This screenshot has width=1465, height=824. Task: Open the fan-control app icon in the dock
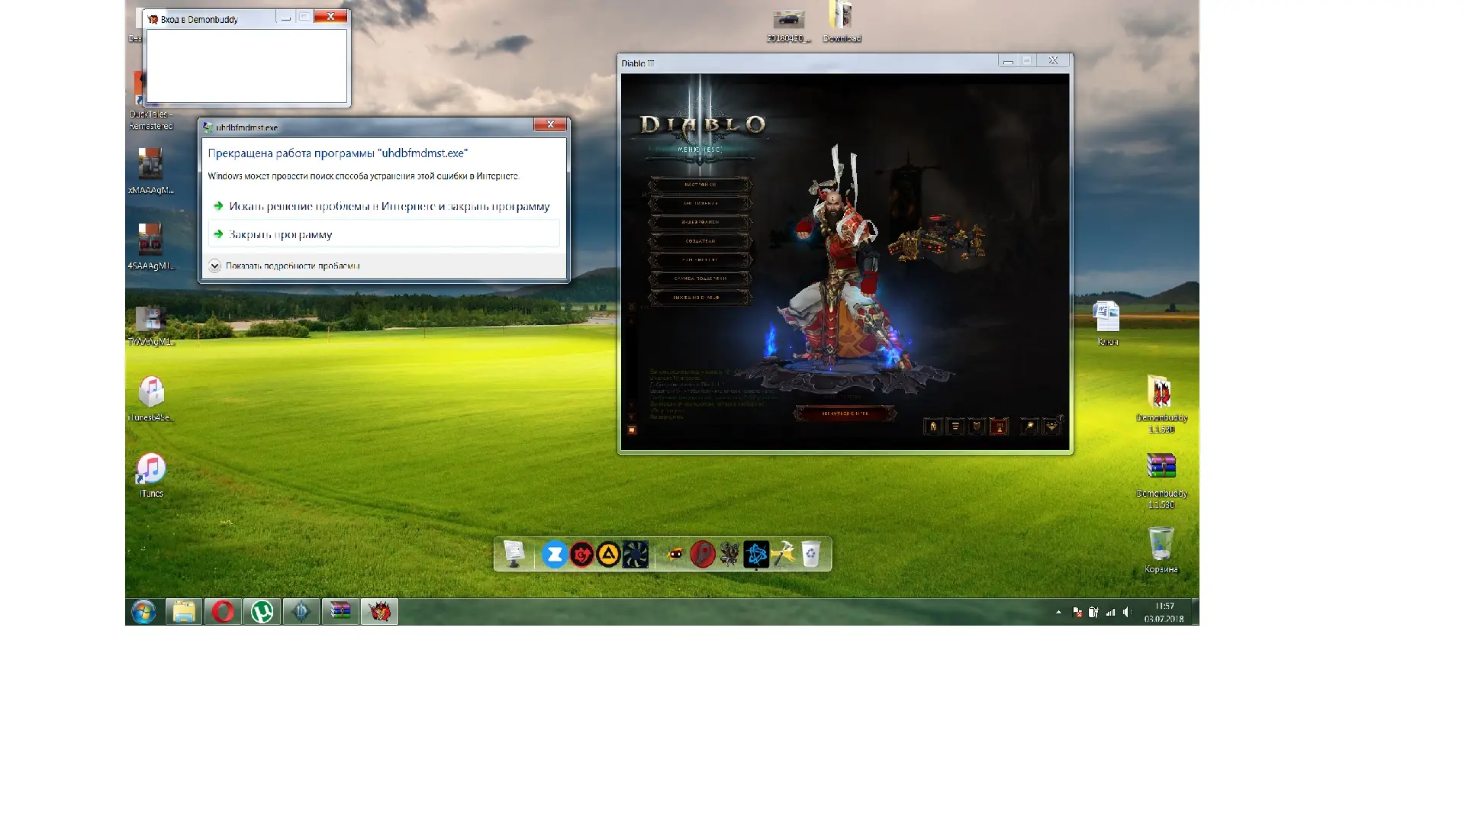pyautogui.click(x=635, y=555)
